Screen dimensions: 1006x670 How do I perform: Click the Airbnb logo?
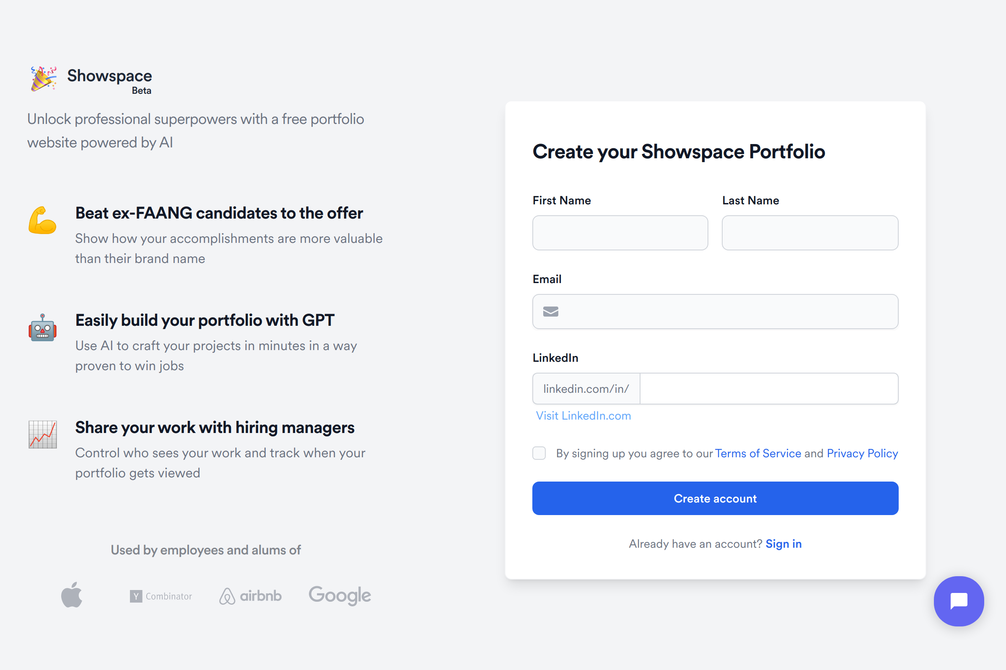click(x=251, y=595)
